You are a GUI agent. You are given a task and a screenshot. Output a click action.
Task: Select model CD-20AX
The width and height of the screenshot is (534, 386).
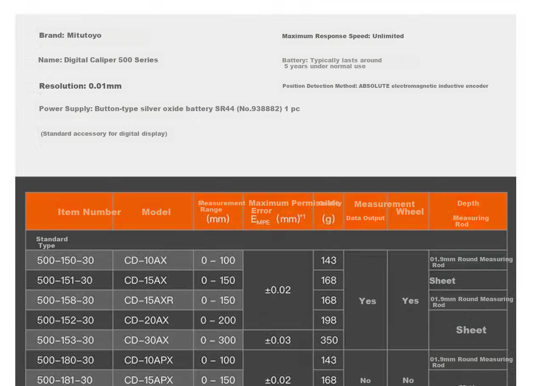(x=146, y=320)
